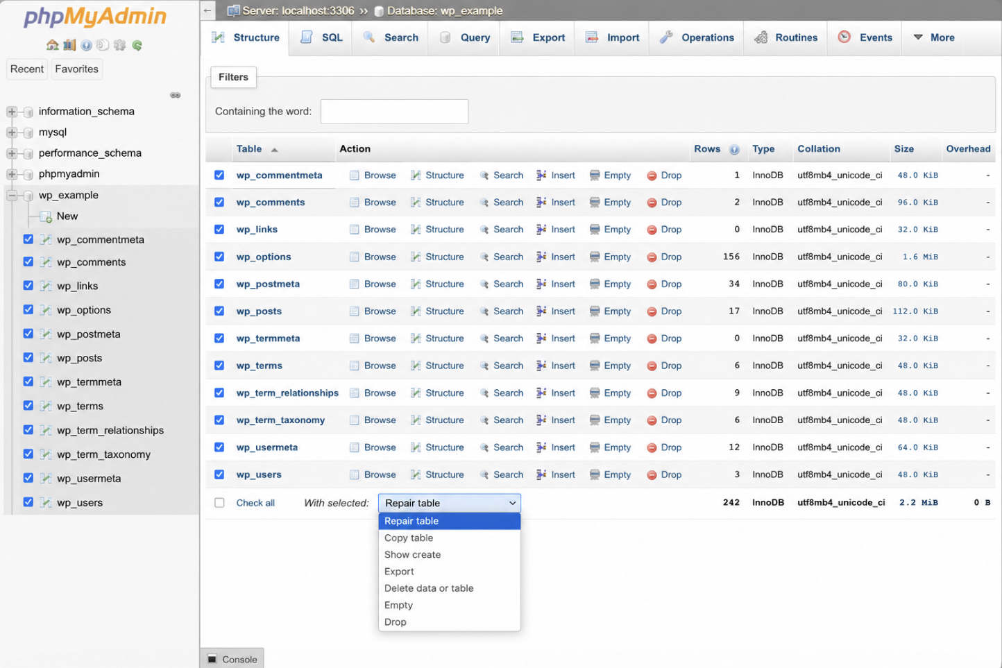The image size is (1002, 668).
Task: Open the wp_postmeta table name link
Action: point(268,284)
